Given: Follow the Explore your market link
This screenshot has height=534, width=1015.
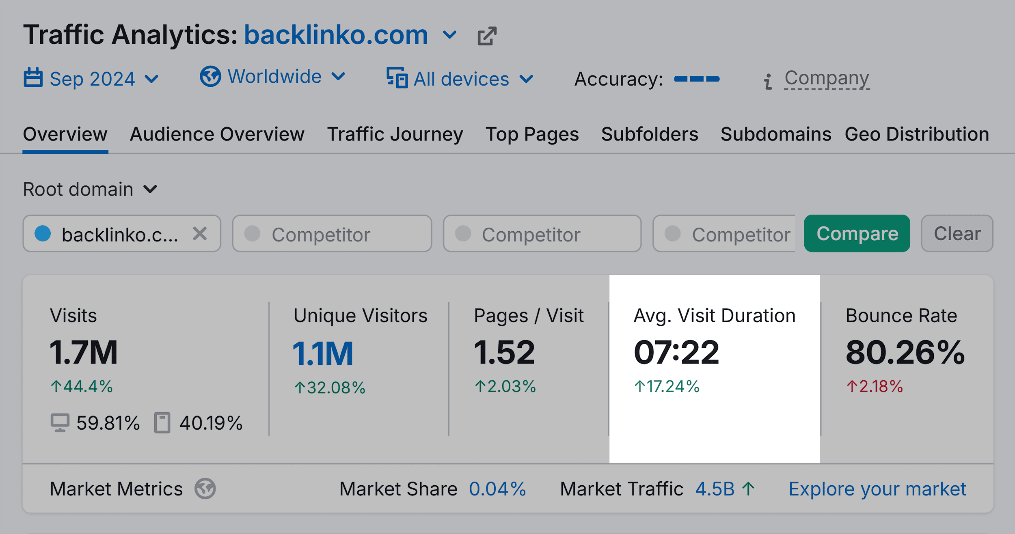Looking at the screenshot, I should pyautogui.click(x=877, y=489).
